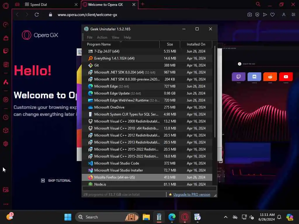Select Microsoft OneDrive entry
Viewport: 299px width, 224px height.
coord(147,107)
